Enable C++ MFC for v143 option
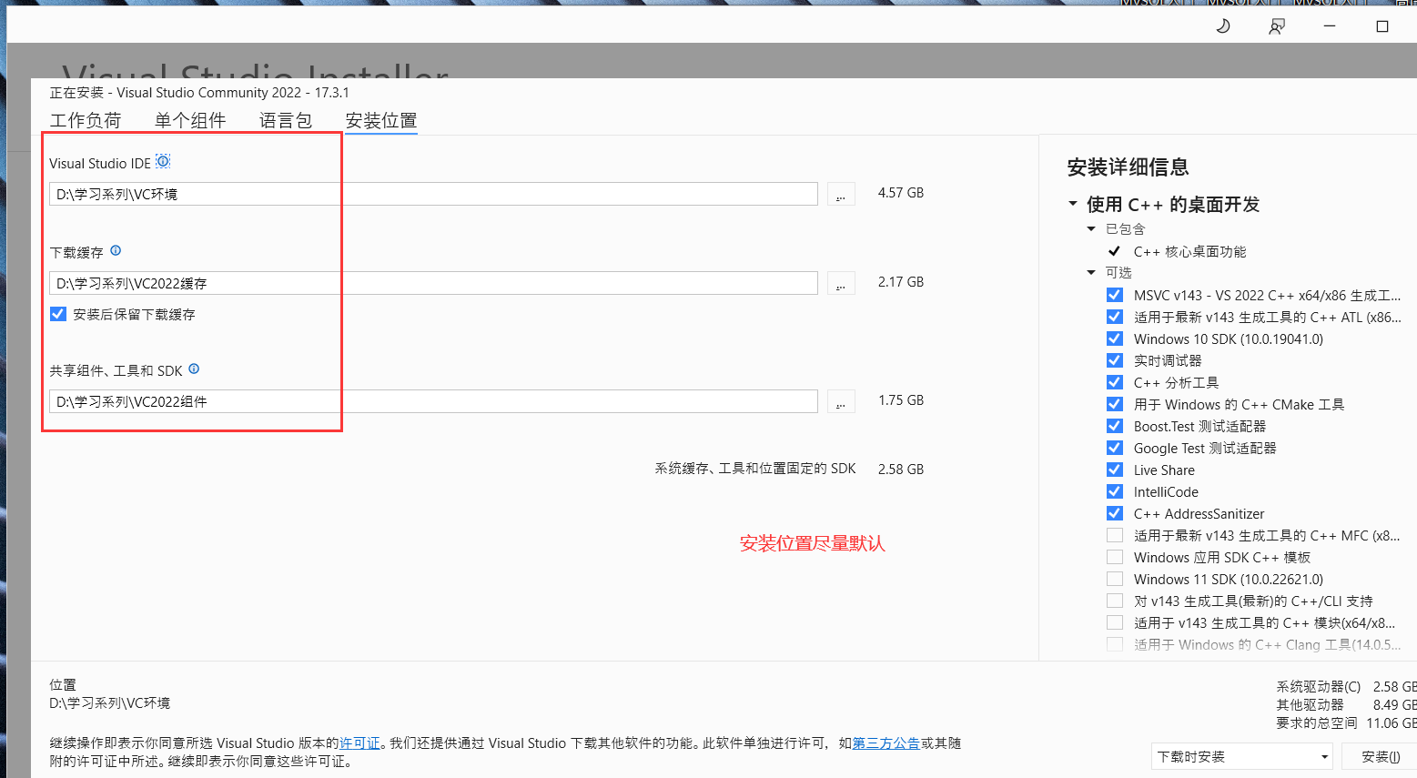This screenshot has height=778, width=1417. (x=1115, y=535)
